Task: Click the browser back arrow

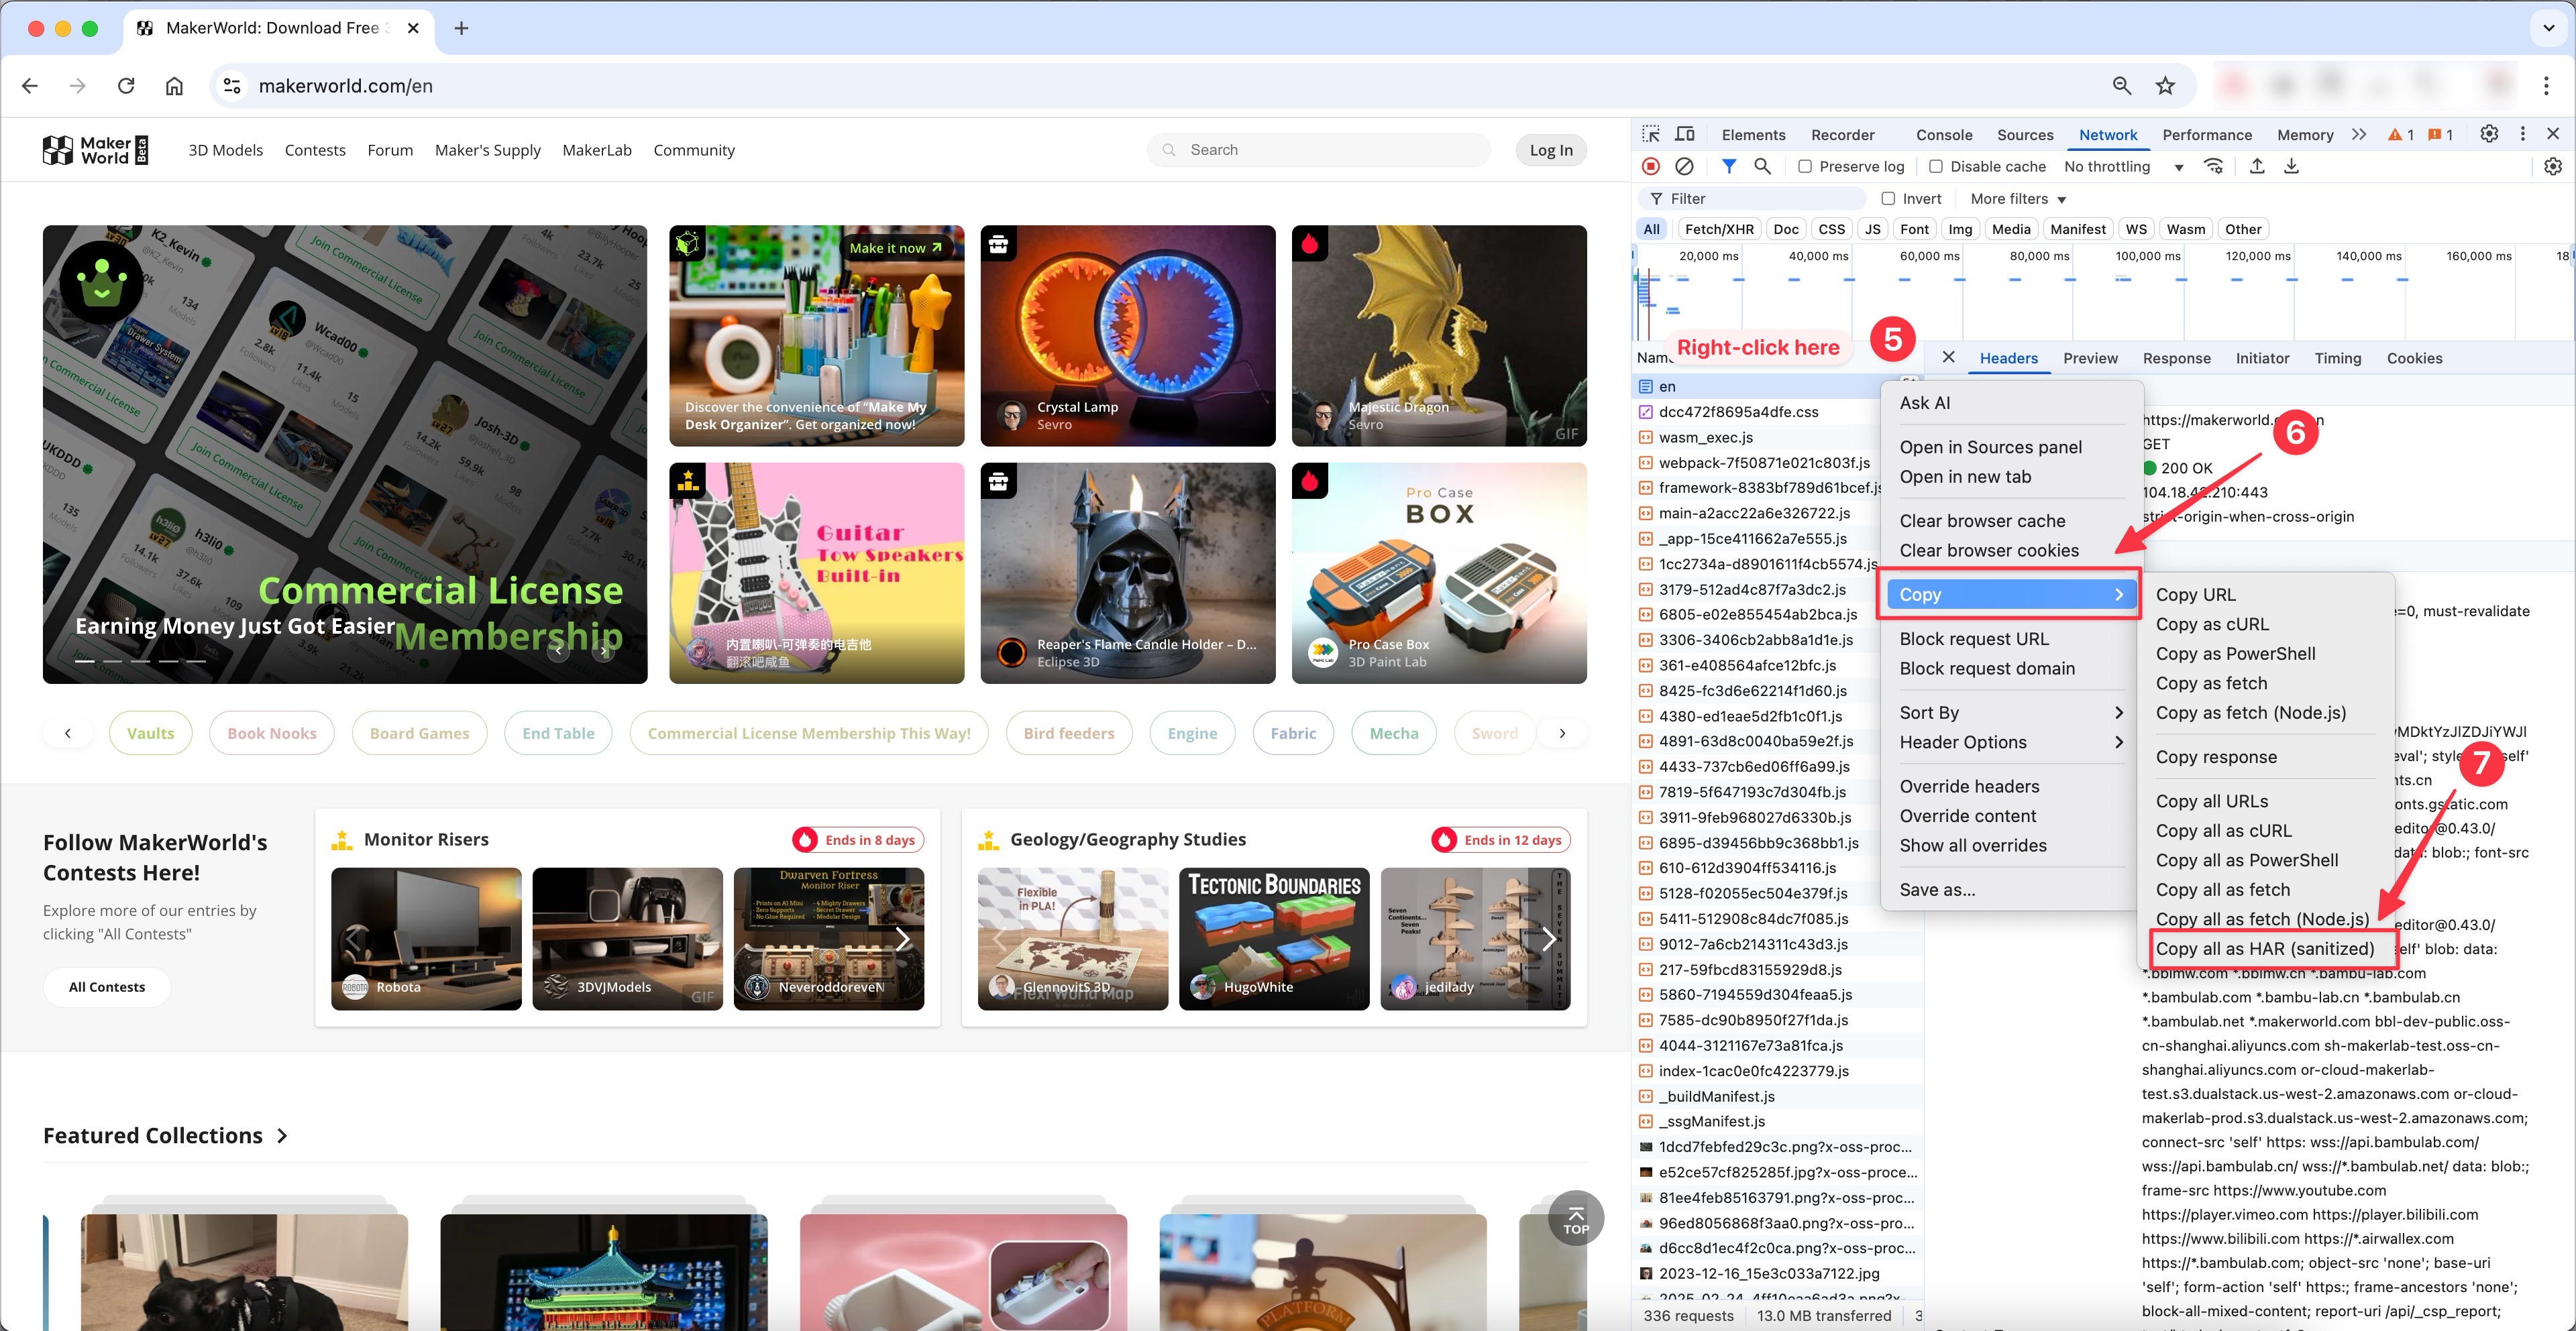Action: pyautogui.click(x=30, y=86)
